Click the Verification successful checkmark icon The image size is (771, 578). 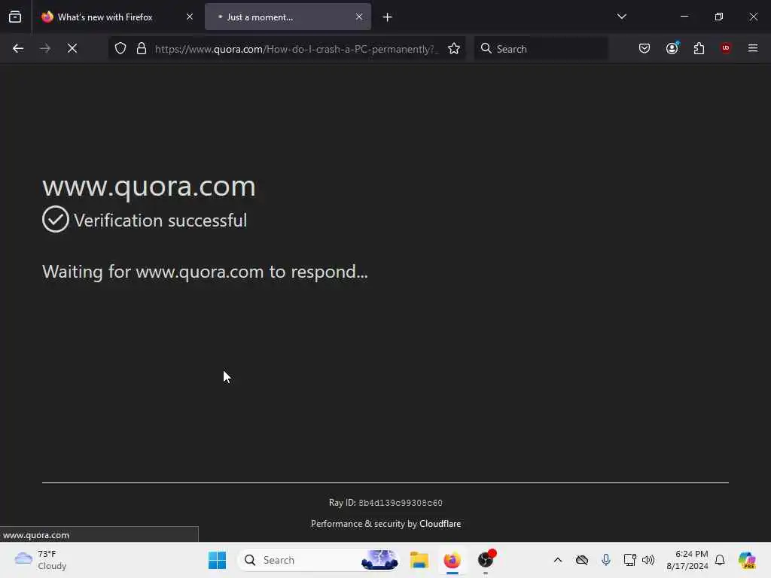point(56,219)
